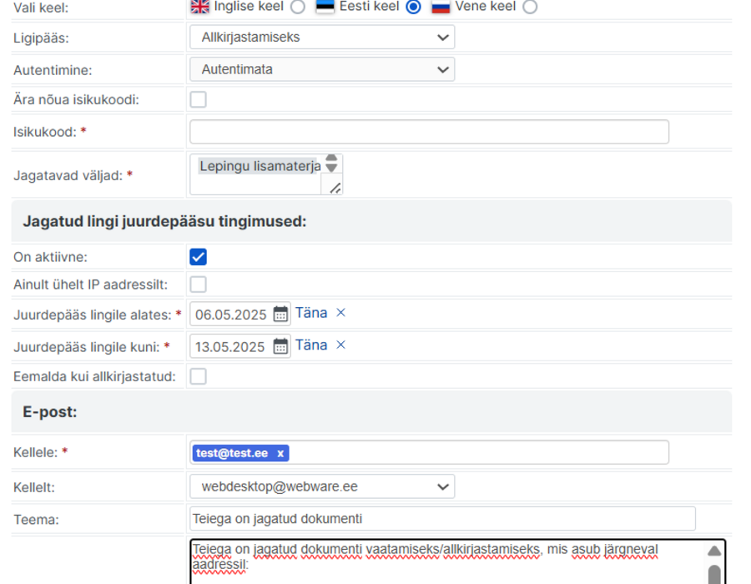Open the Ligipääs dropdown
The height and width of the screenshot is (584, 751).
point(322,37)
